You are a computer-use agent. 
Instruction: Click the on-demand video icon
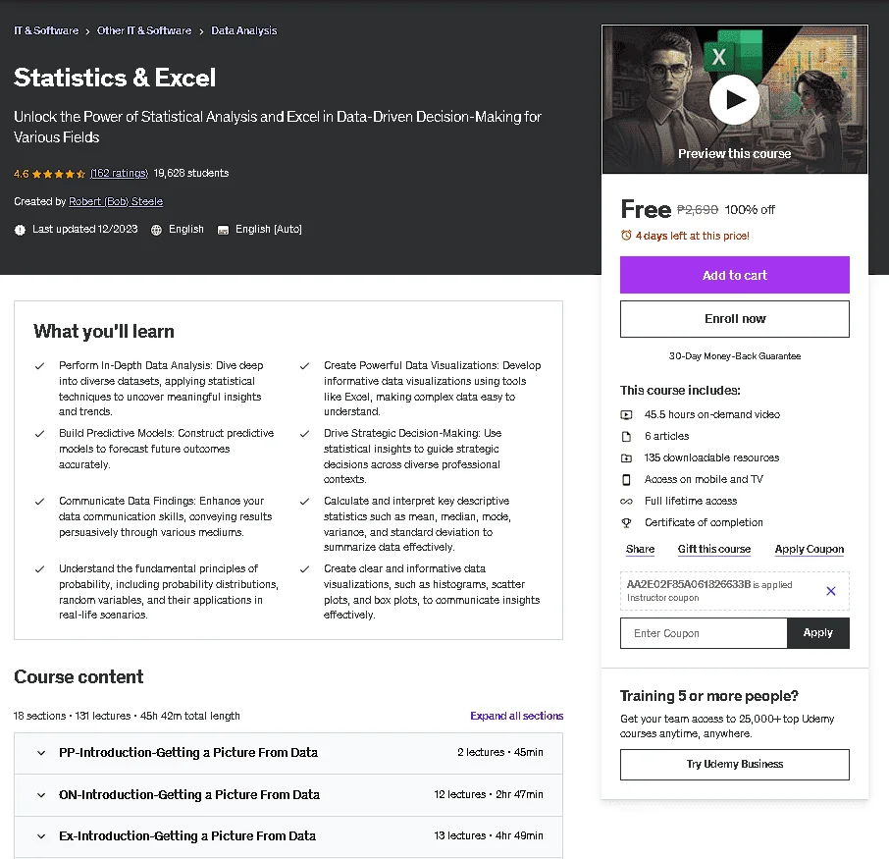(626, 414)
